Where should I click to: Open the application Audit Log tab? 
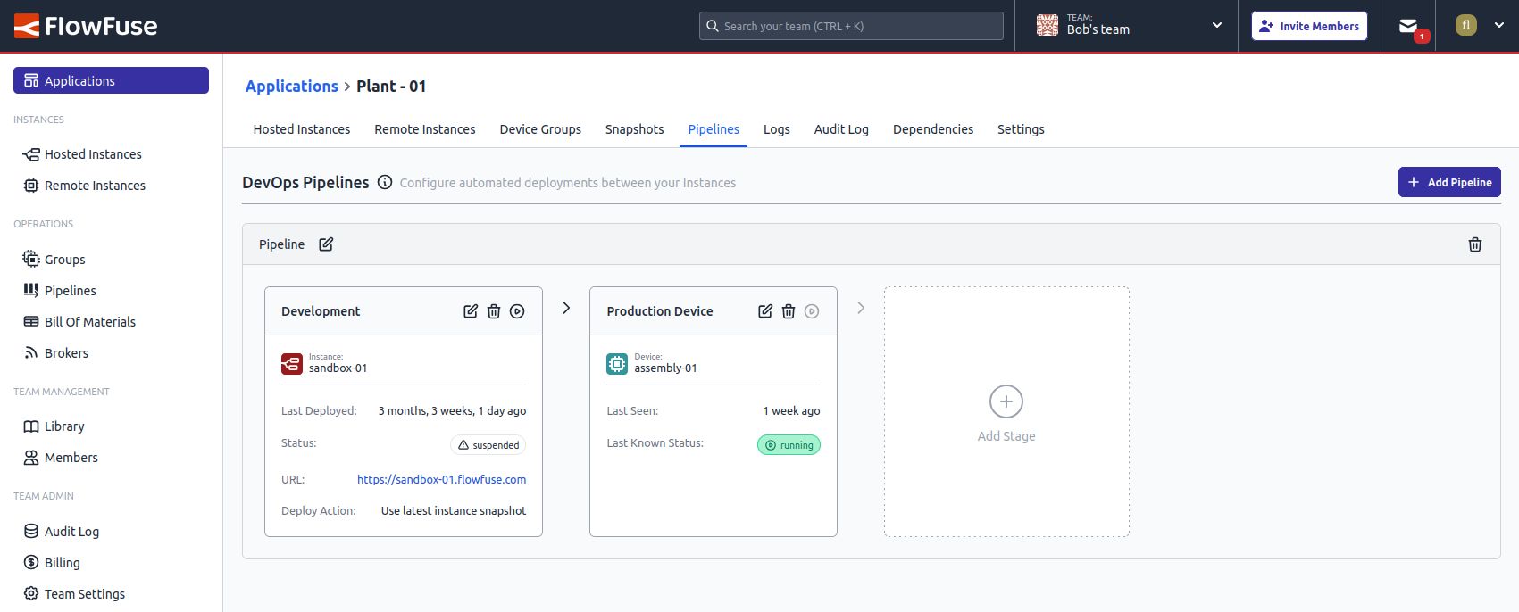[841, 129]
